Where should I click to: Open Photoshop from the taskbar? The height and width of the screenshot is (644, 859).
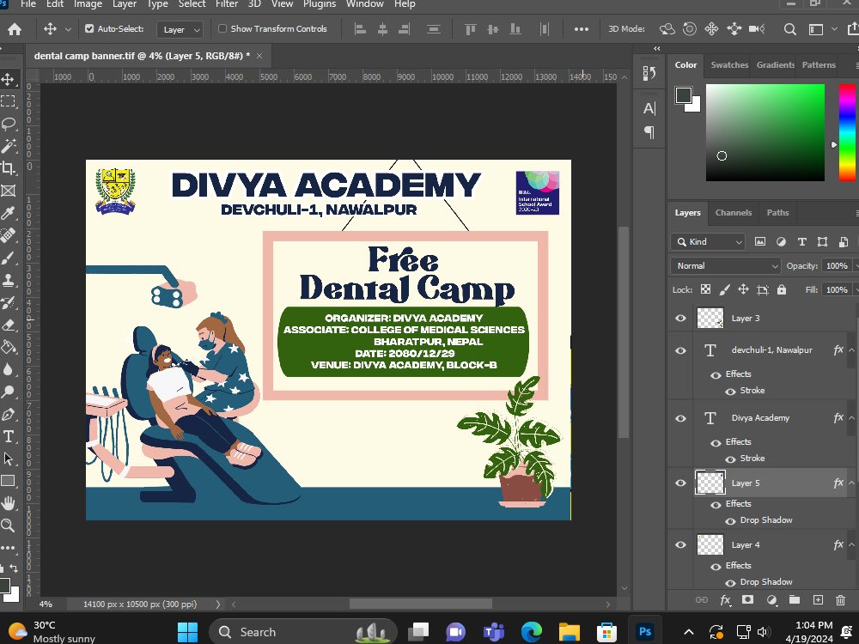point(645,631)
